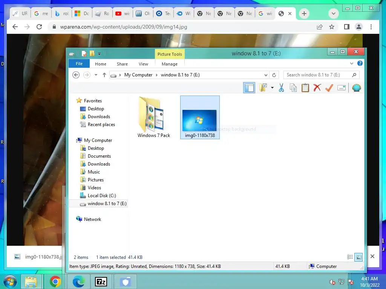Open a new Chrome tab with plus
The image size is (386, 289).
[304, 14]
